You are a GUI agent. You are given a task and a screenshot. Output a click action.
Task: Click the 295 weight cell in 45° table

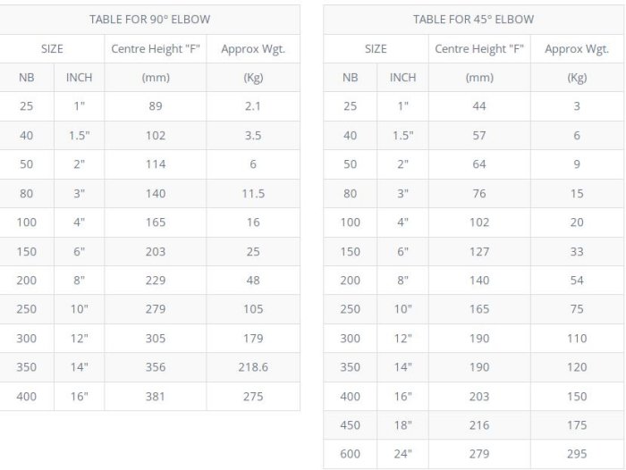pyautogui.click(x=577, y=454)
